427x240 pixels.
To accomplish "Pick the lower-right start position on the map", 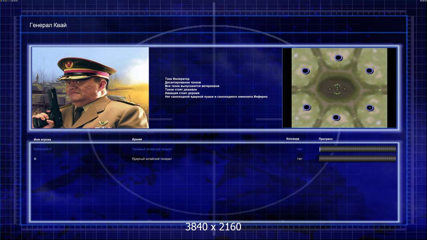I will click(370, 108).
